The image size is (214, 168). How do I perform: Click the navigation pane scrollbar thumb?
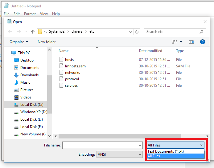[x=50, y=94]
